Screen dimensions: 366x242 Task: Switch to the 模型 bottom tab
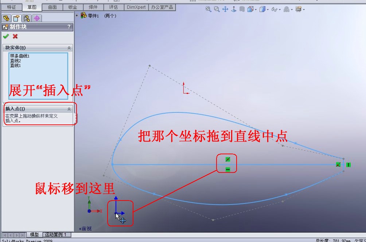point(34,235)
